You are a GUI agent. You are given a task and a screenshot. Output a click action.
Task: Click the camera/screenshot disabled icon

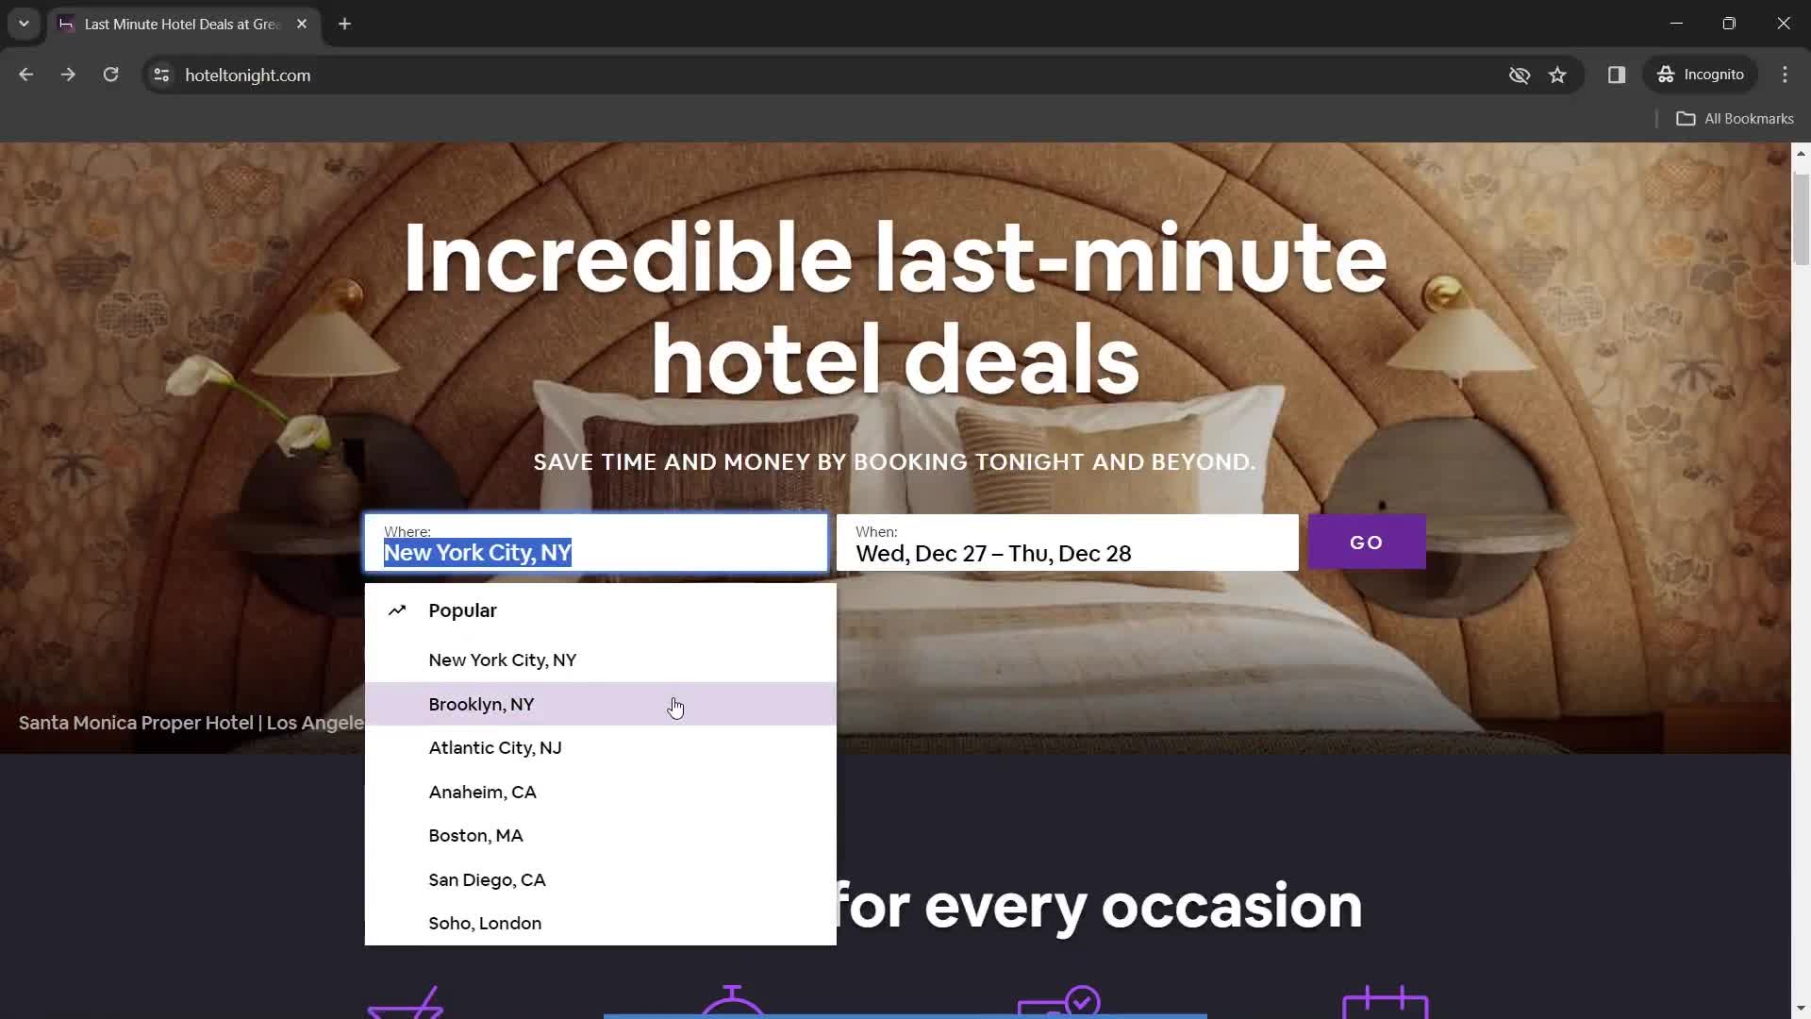1519,75
